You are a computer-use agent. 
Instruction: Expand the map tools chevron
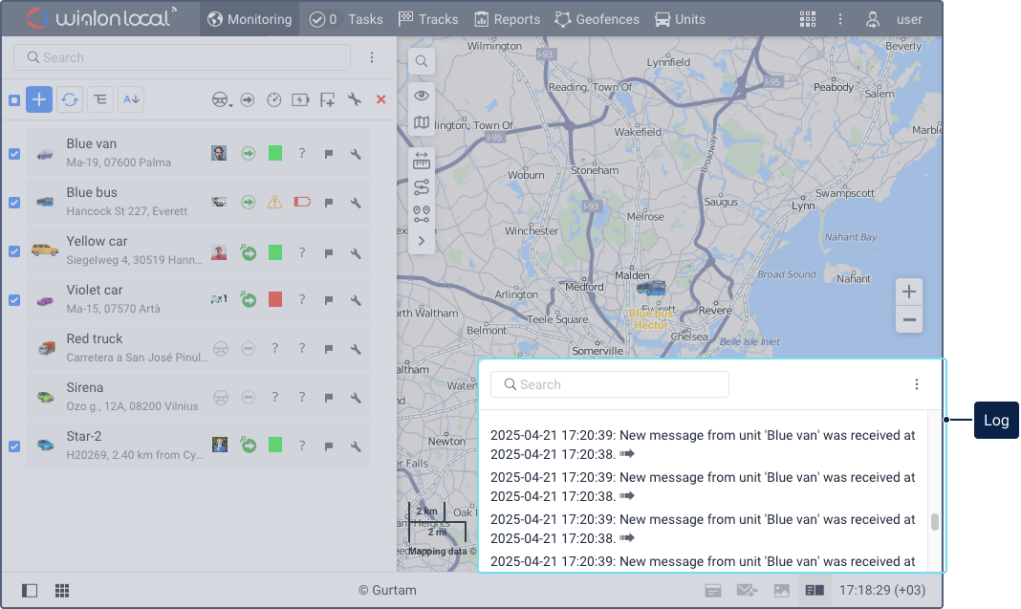tap(422, 241)
